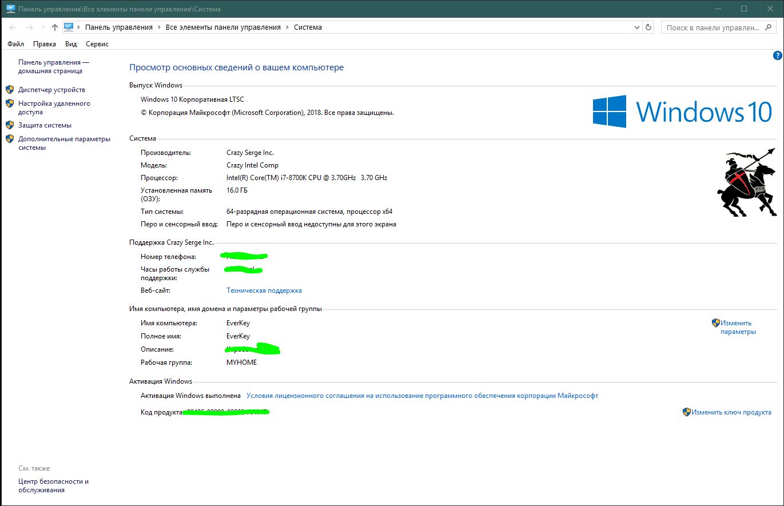Click shield icon next to Изменить параметры
Viewport: 784px width, 506px height.
(x=715, y=323)
